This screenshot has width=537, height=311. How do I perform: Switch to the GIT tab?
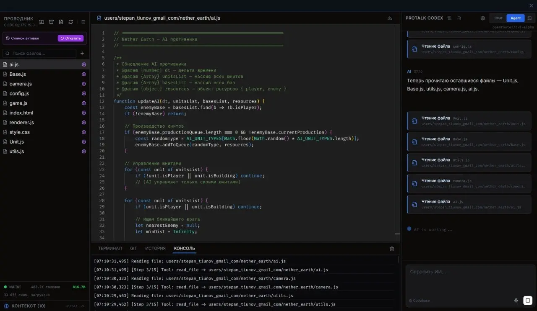click(133, 248)
